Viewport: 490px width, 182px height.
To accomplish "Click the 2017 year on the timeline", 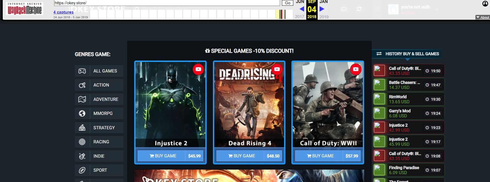I will (x=300, y=17).
